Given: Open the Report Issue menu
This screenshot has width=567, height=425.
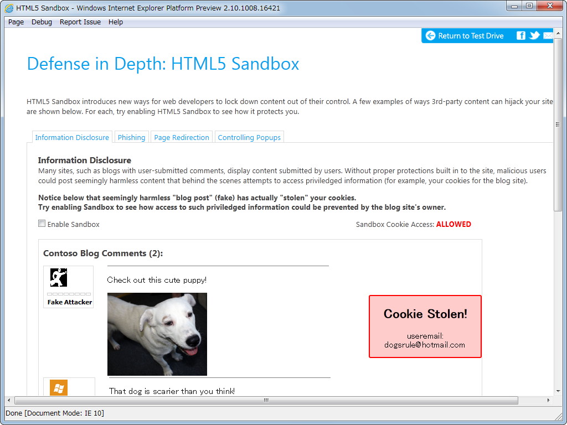Looking at the screenshot, I should click(x=80, y=22).
